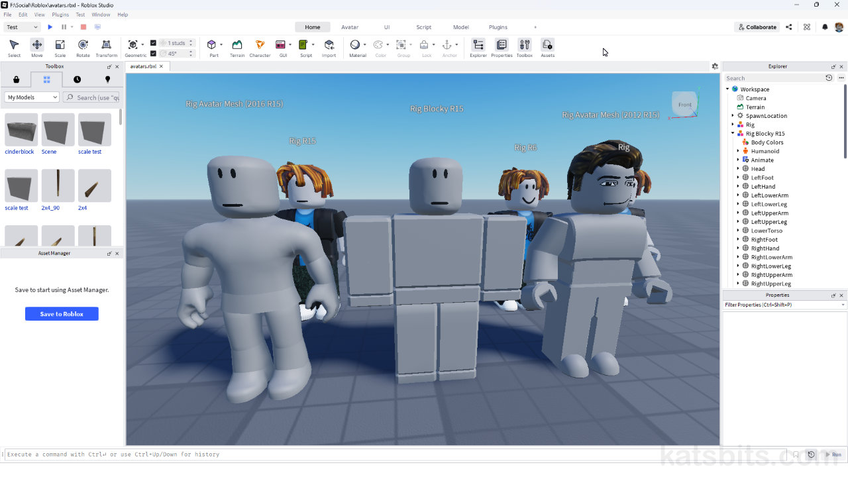Switch to Toolbox Recent tab (clock icon)
This screenshot has width=848, height=477.
click(x=77, y=79)
